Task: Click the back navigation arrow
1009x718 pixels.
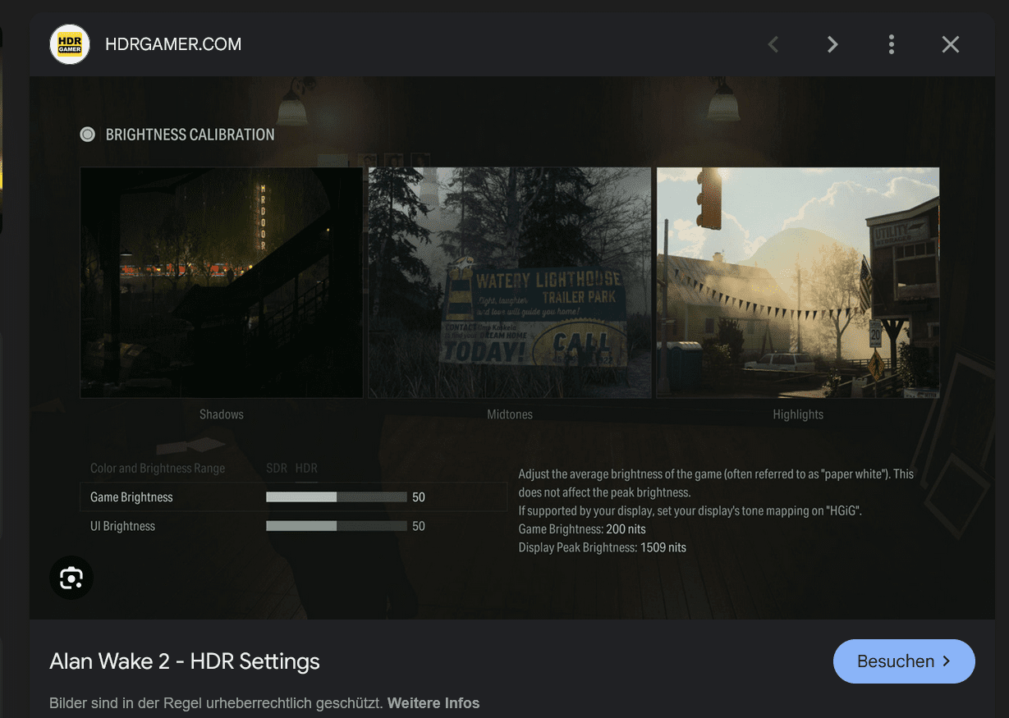Action: [773, 44]
